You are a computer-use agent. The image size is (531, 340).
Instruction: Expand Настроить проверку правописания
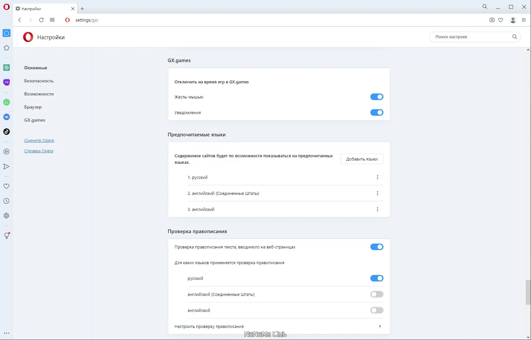pyautogui.click(x=380, y=326)
